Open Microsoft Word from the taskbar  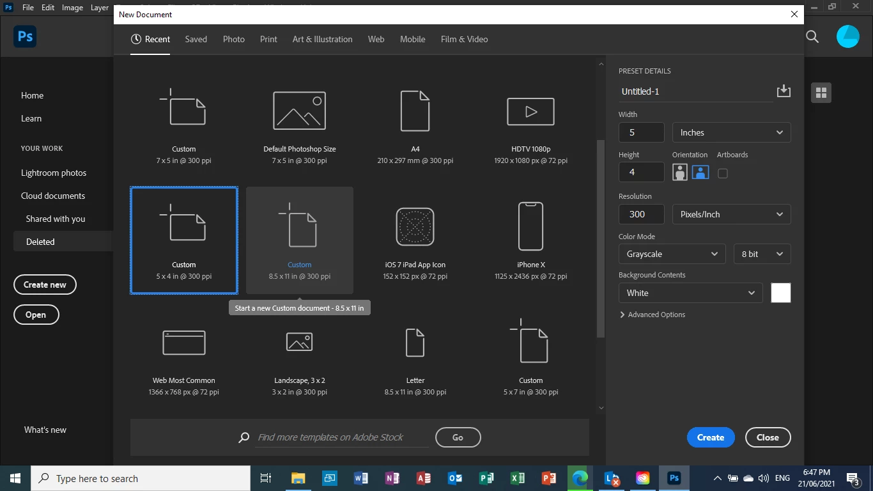pos(360,478)
